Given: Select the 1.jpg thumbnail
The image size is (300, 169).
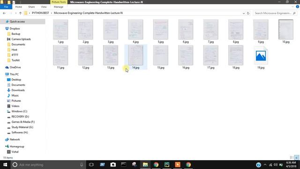Looking at the screenshot, I should pyautogui.click(x=60, y=29).
